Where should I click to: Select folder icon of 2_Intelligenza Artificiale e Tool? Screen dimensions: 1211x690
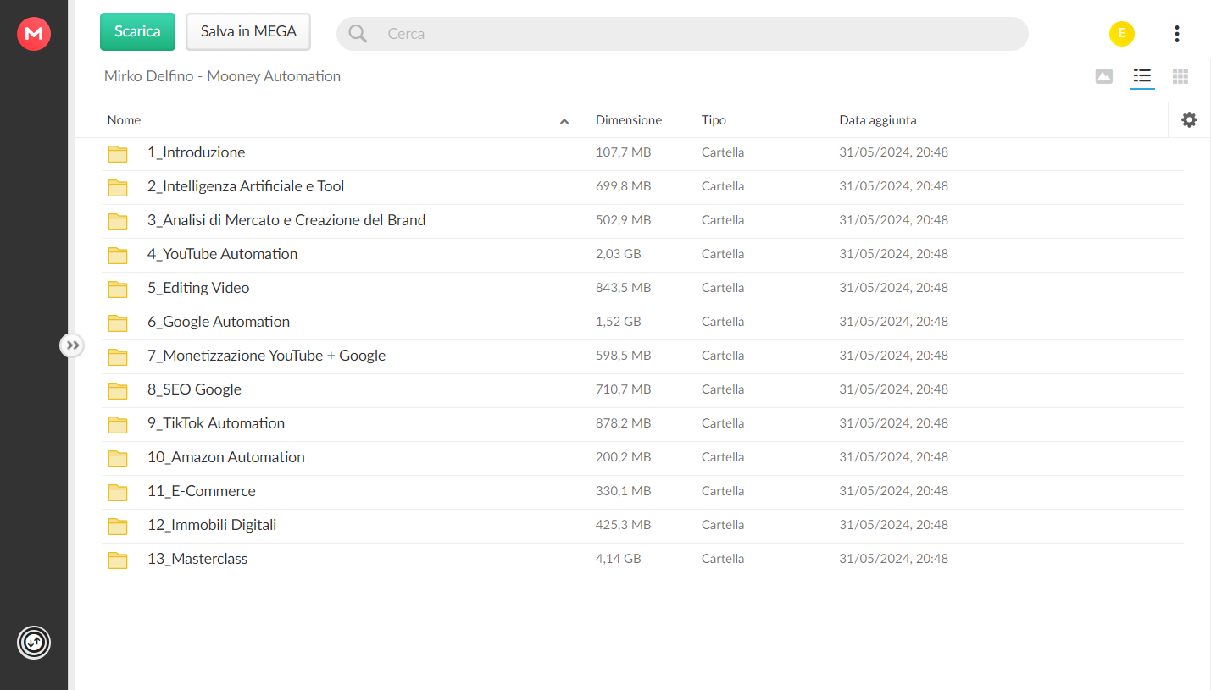pos(118,187)
